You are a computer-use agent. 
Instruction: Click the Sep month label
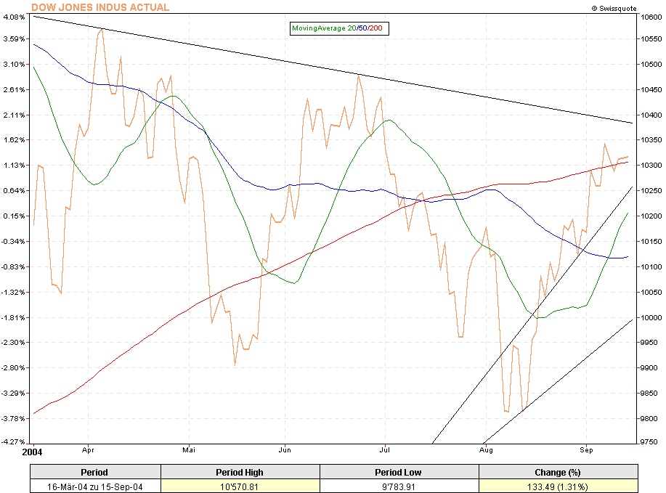586,449
